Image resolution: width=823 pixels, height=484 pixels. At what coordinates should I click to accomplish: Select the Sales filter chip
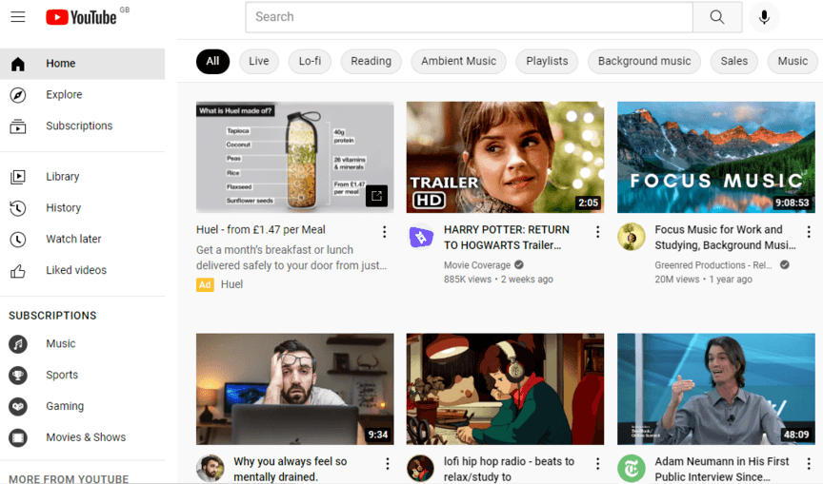(x=733, y=61)
